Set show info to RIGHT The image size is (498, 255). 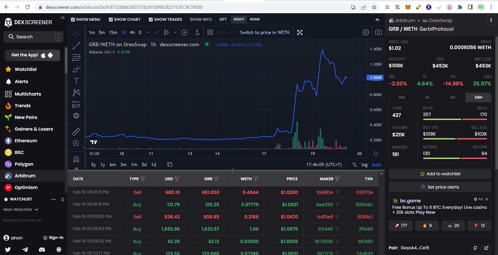(239, 19)
